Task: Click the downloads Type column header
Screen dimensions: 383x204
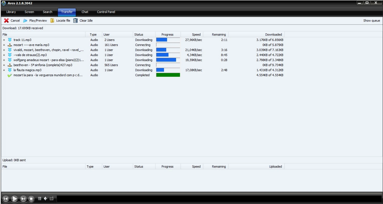Action: [94, 34]
